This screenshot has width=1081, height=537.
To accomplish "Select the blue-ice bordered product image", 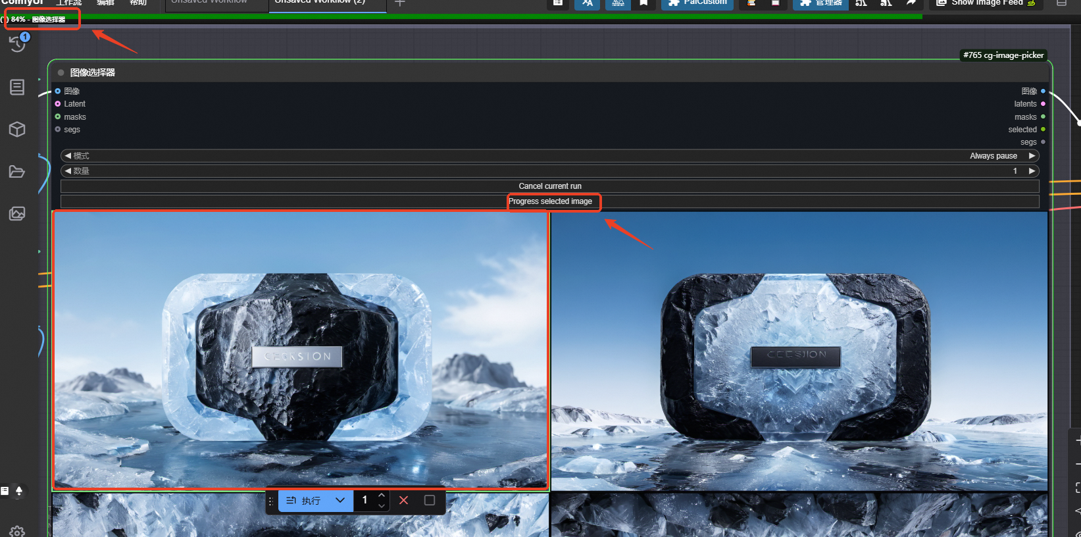I will click(x=301, y=350).
